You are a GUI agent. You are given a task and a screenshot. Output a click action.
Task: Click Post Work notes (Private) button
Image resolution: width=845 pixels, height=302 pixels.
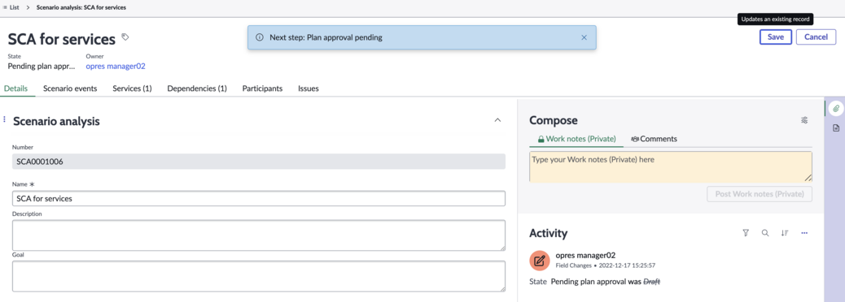point(760,194)
